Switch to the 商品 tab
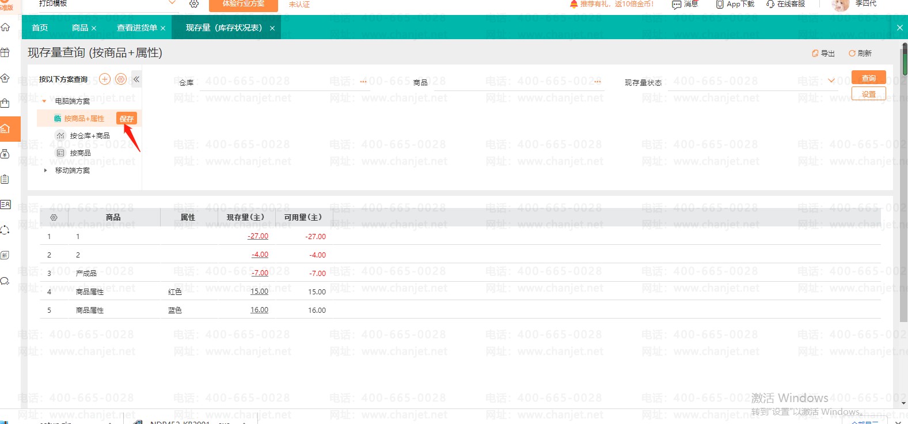 pos(80,28)
